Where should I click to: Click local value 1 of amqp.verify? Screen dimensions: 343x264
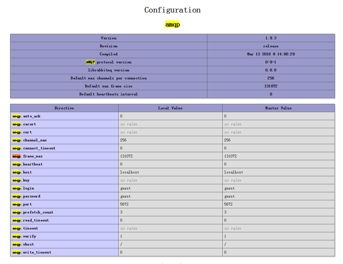point(121,236)
